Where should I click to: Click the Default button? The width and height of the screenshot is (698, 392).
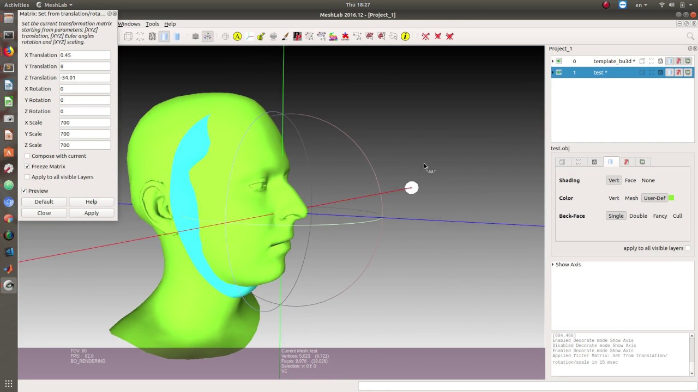click(44, 201)
